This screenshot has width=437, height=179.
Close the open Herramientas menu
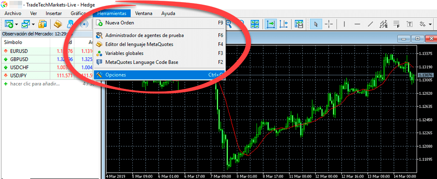[112, 13]
